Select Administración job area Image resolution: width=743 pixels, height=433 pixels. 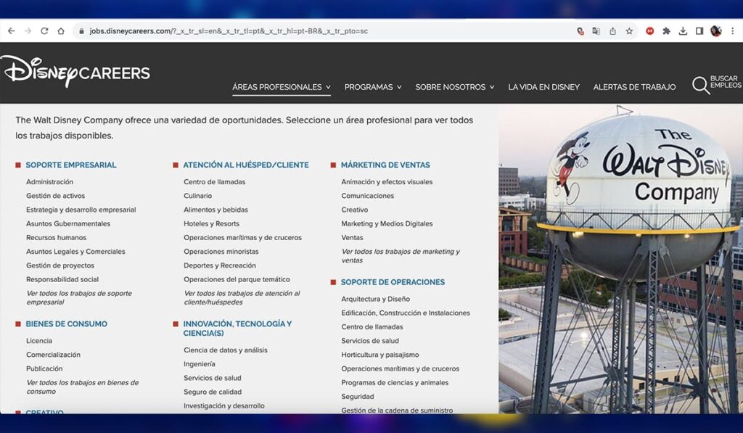pos(50,182)
